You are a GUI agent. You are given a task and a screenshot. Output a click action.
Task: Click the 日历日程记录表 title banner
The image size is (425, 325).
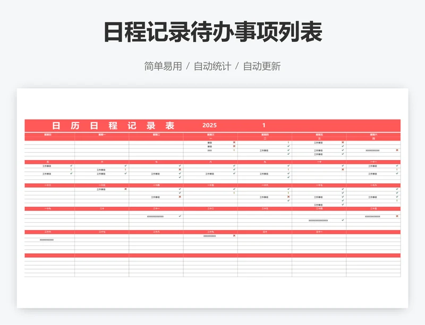[113, 126]
